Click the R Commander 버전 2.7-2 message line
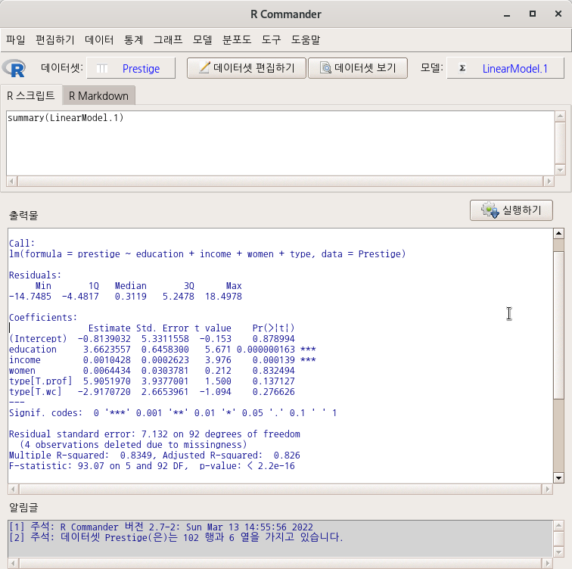The image size is (572, 569). click(x=161, y=527)
